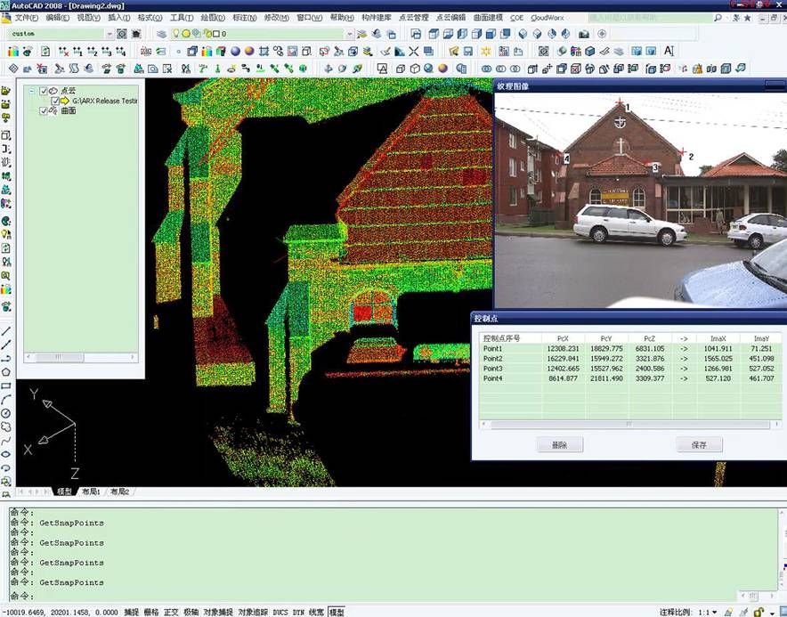
Task: Toggle the 曲面 checkbox in tree
Action: pos(44,111)
